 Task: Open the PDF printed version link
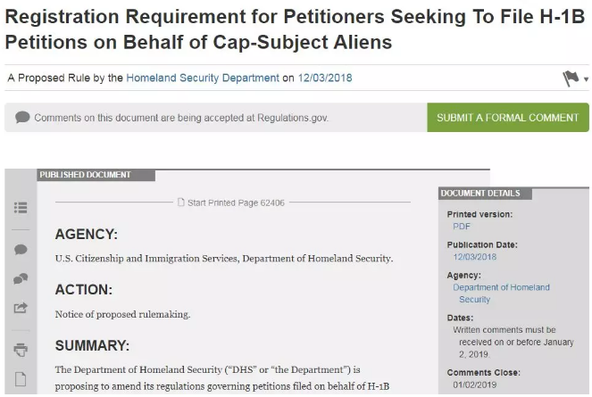point(462,227)
